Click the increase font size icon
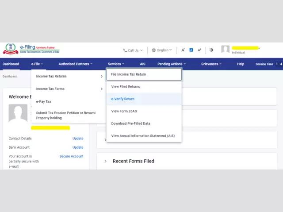Screen dimensions: 283x212 coord(199,50)
